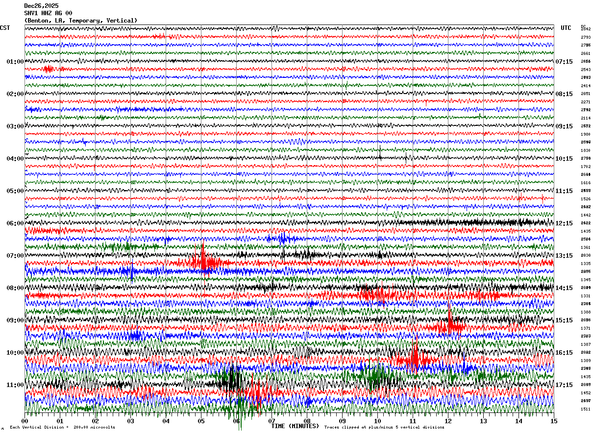
Task: Select the SHV1 HHZ AG 00 station title
Action: pyautogui.click(x=48, y=13)
